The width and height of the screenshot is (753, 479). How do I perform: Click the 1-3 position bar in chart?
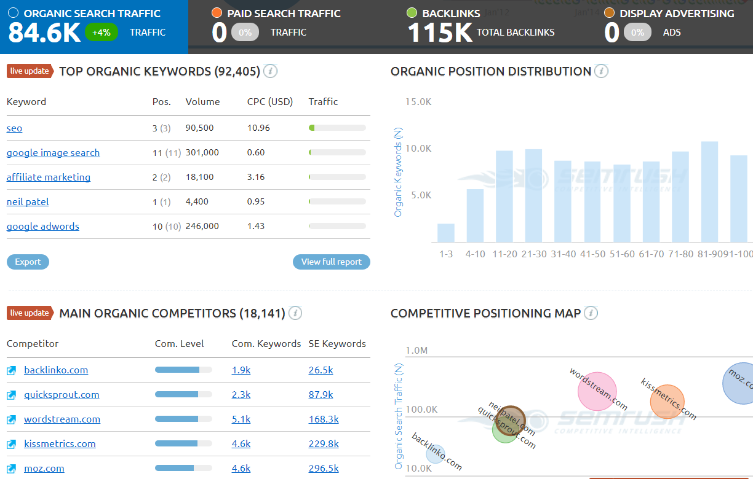pyautogui.click(x=446, y=233)
